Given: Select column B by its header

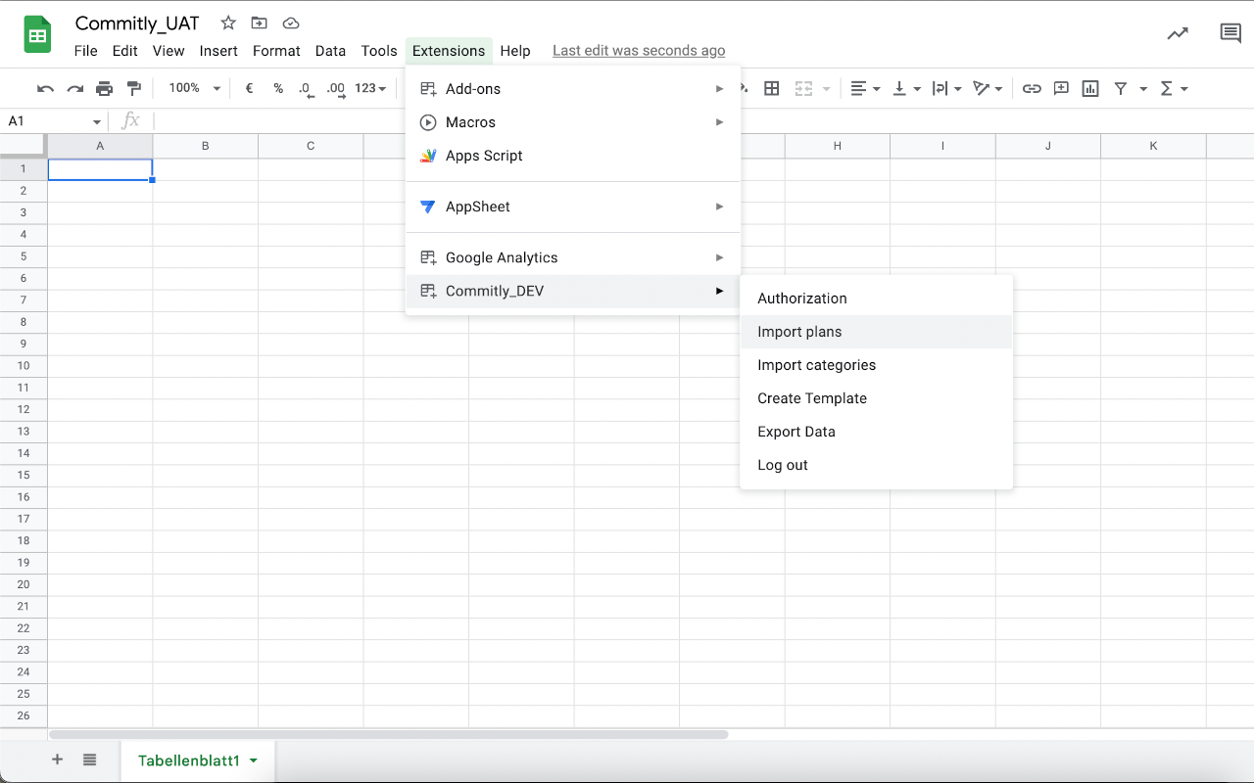Looking at the screenshot, I should [206, 146].
